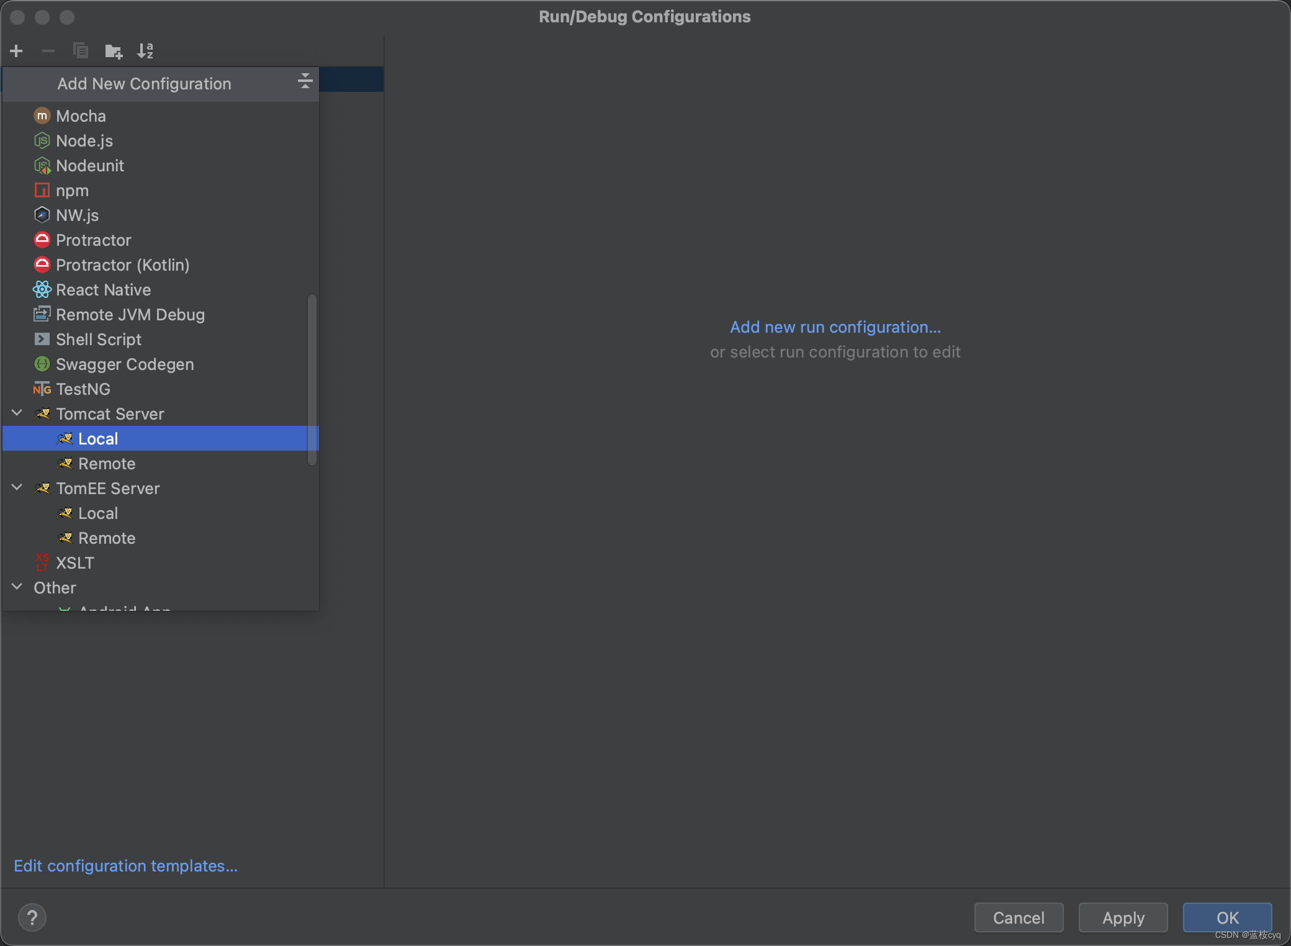Viewport: 1291px width, 946px height.
Task: Open the help question mark button
Action: click(32, 917)
